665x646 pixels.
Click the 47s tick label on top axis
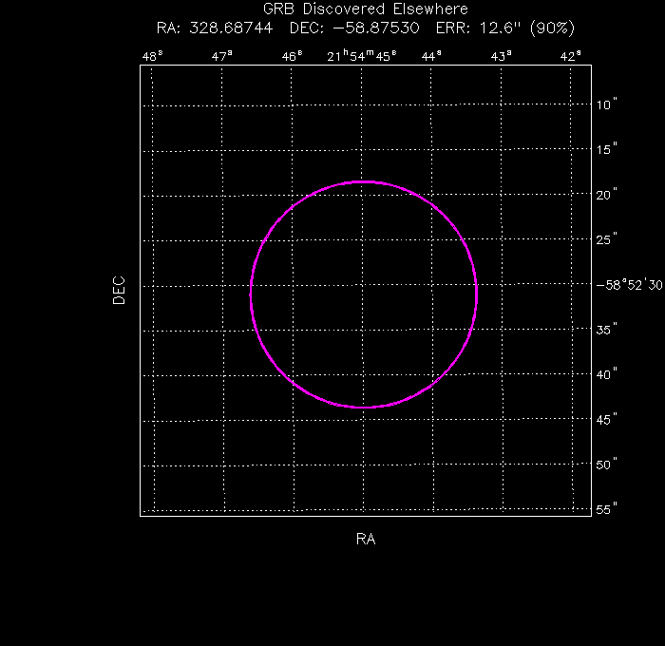pos(222,56)
